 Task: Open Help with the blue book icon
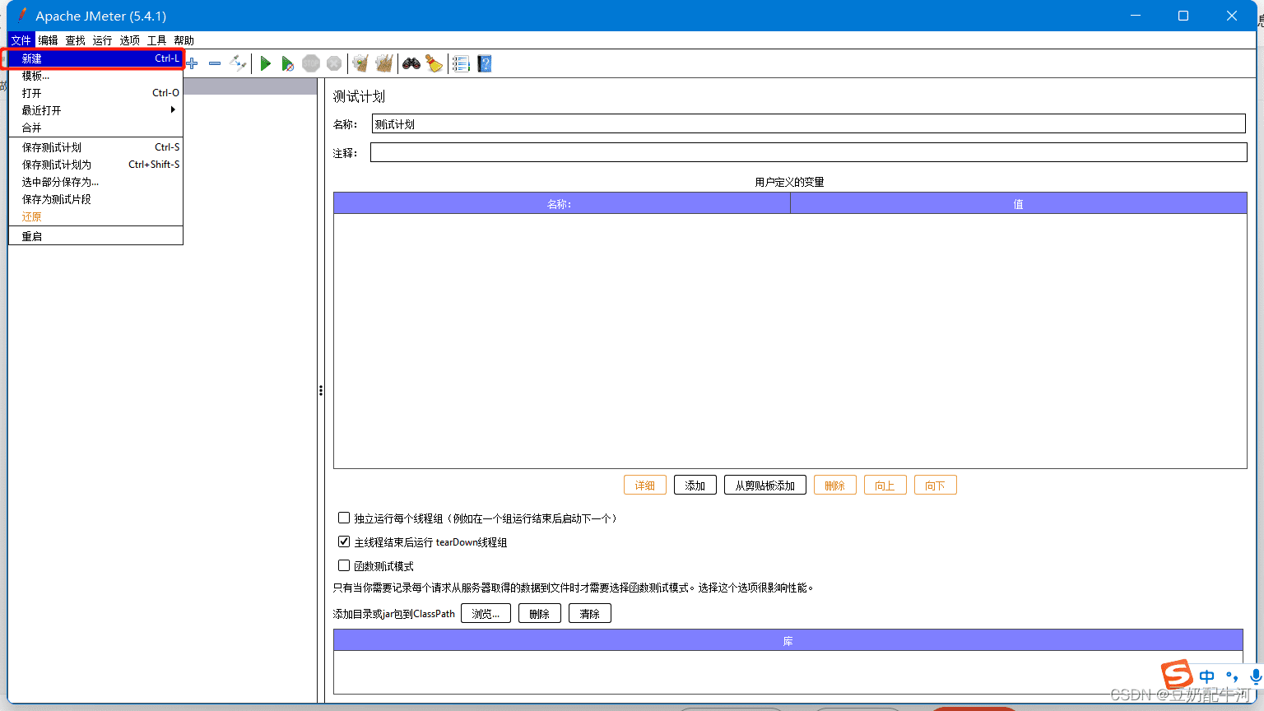click(x=485, y=63)
